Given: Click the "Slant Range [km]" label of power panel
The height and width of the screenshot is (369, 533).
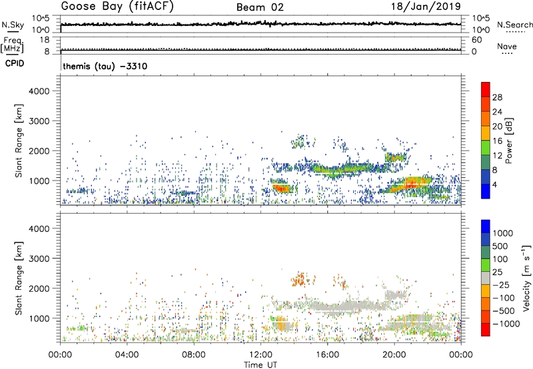Looking at the screenshot, I should (x=19, y=141).
